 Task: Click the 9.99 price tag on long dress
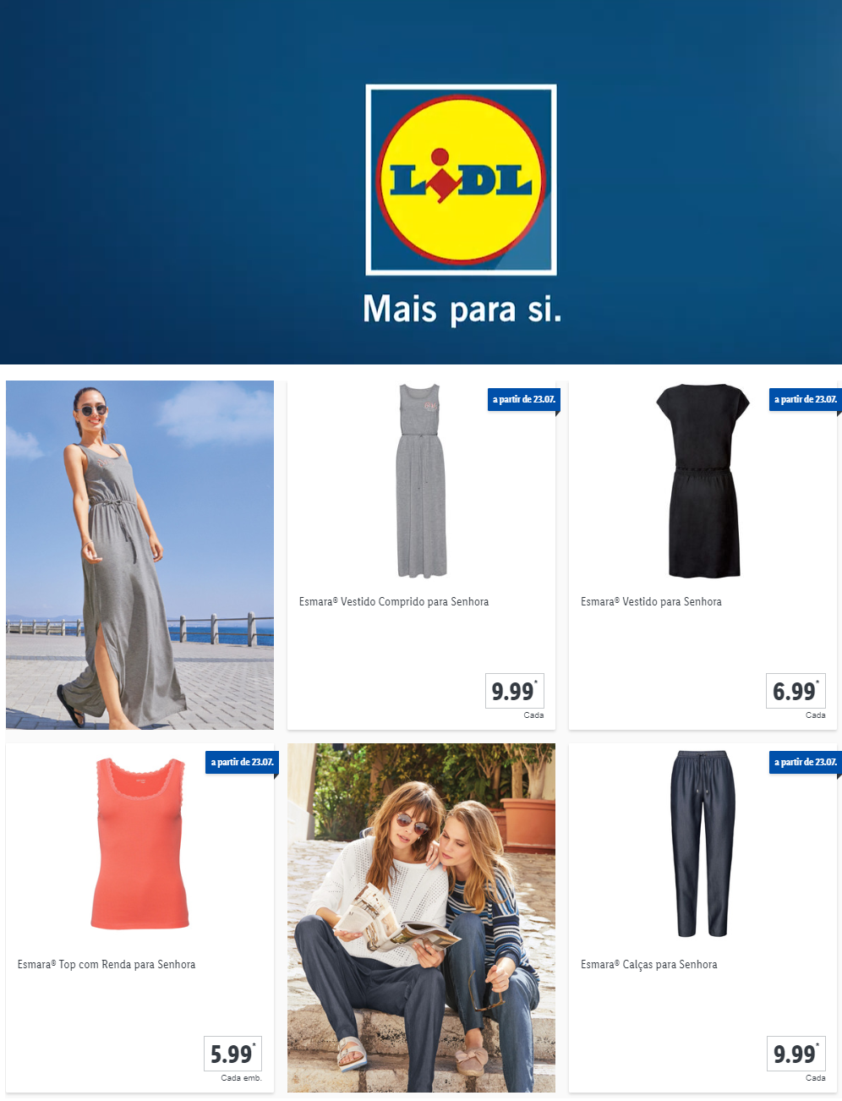pos(514,691)
